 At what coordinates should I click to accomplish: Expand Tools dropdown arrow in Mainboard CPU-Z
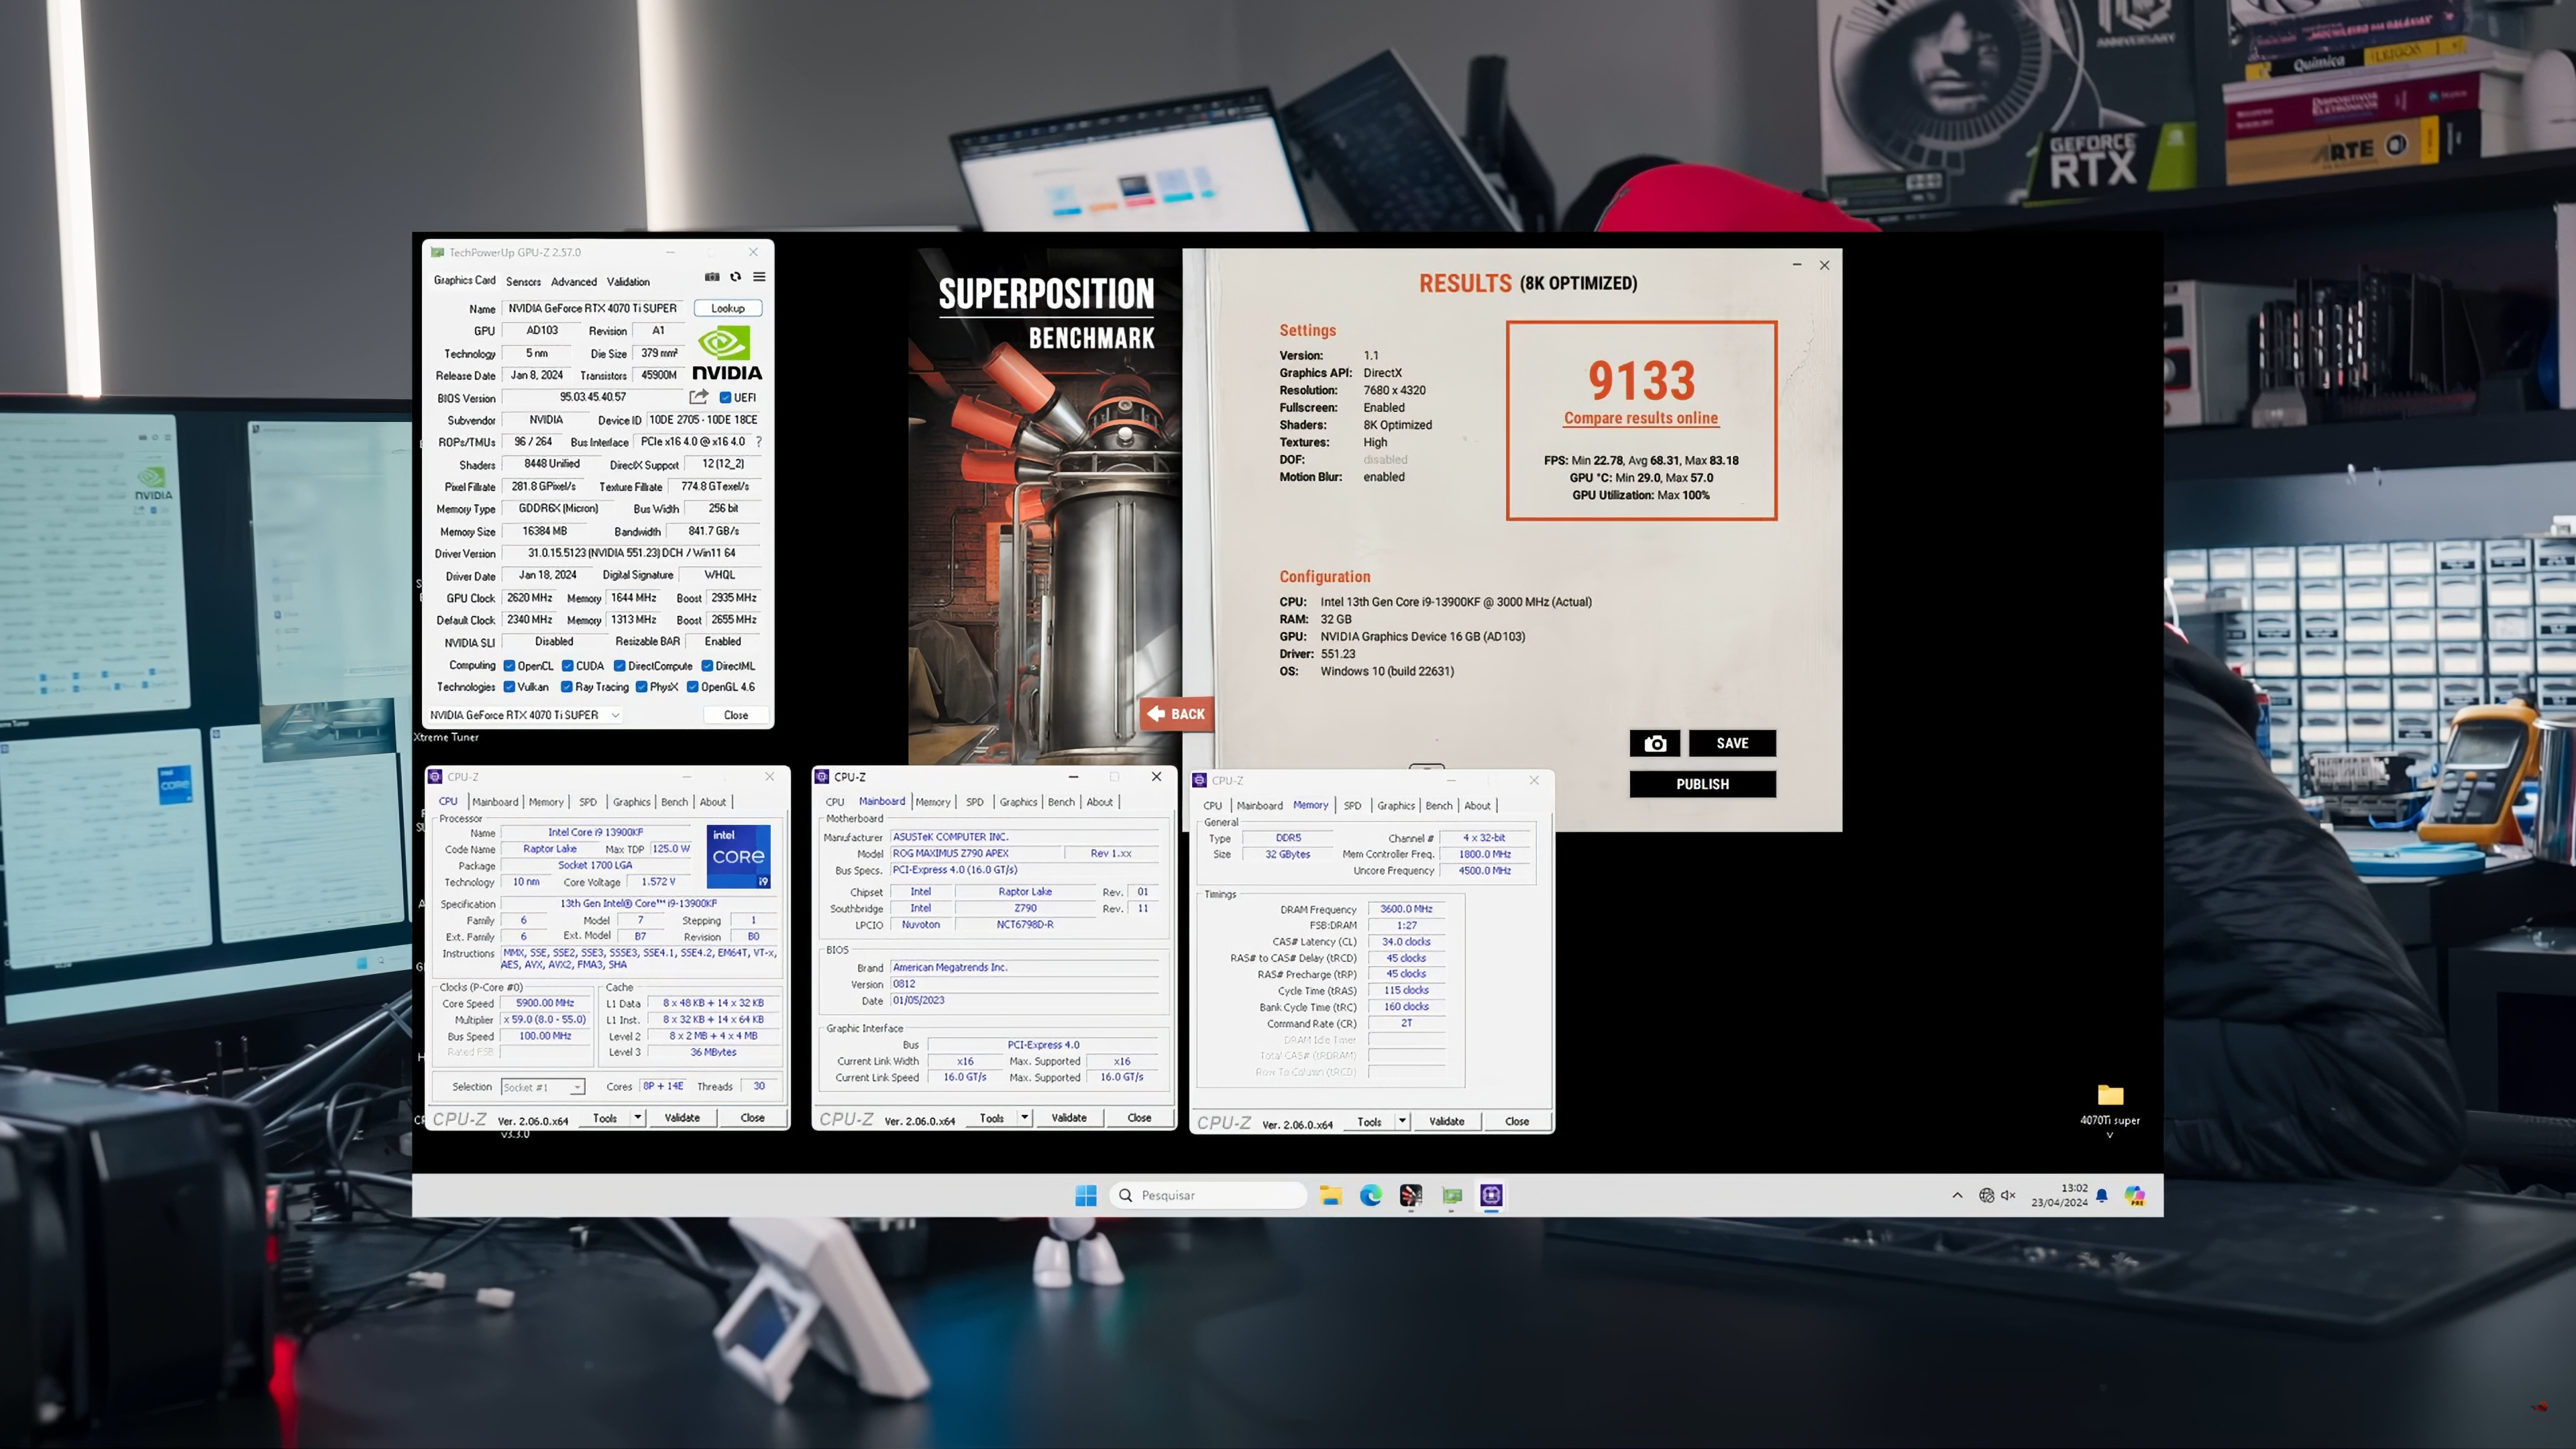pyautogui.click(x=1025, y=1117)
